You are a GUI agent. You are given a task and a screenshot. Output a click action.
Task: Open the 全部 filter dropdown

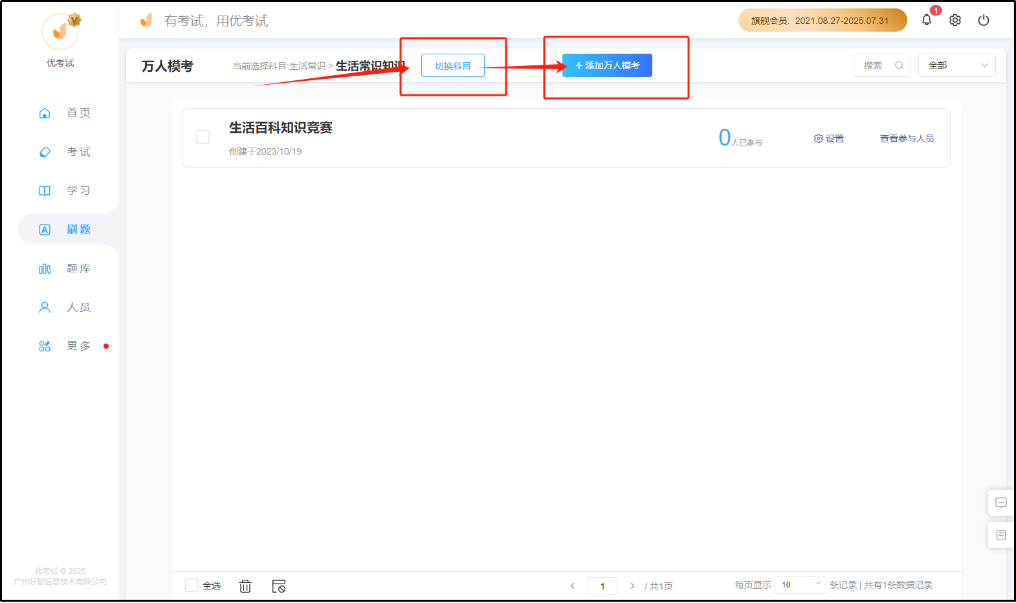(956, 65)
